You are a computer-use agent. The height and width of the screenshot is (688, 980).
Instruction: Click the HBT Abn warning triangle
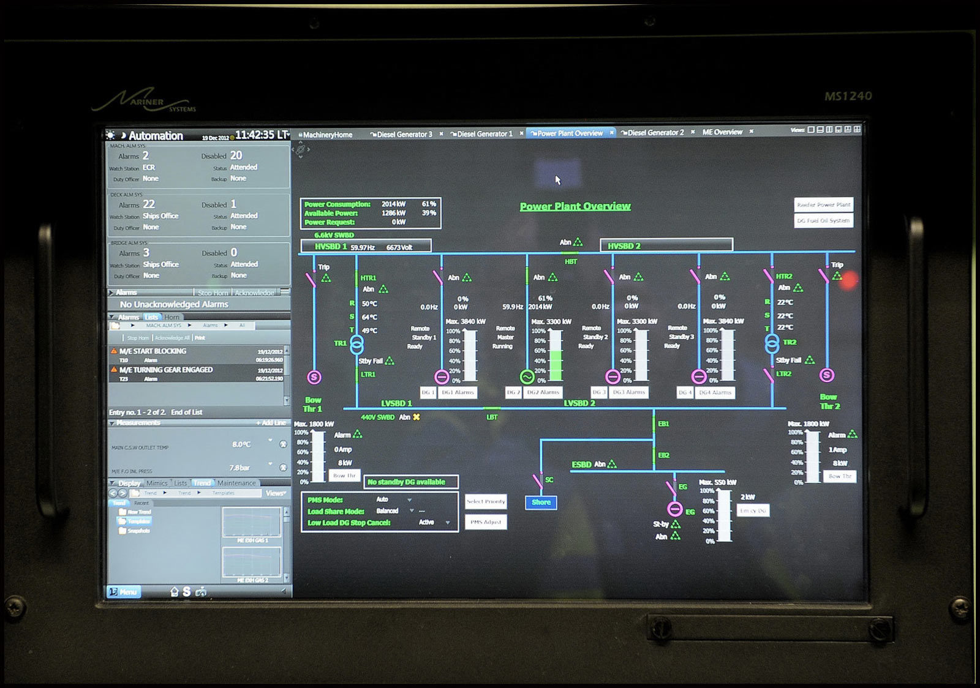point(578,242)
